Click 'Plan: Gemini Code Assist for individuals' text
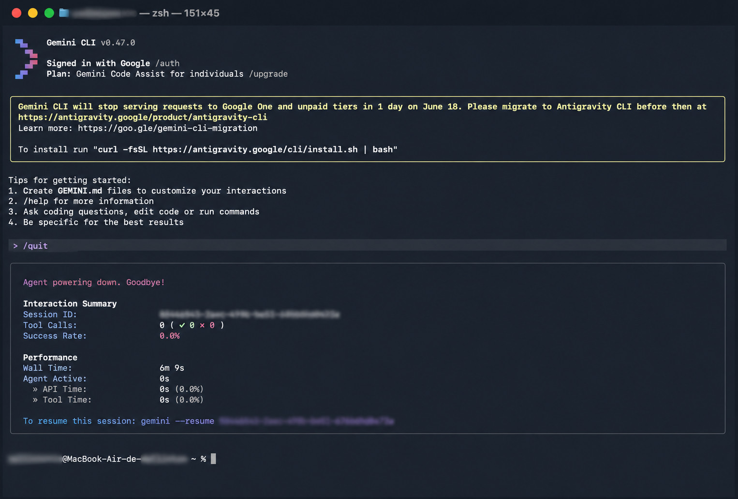Image resolution: width=738 pixels, height=499 pixels. [x=145, y=74]
